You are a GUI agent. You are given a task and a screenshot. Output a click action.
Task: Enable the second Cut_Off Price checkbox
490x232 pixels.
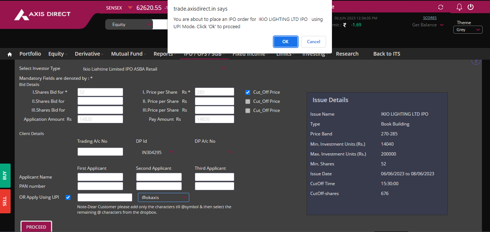[x=248, y=101]
